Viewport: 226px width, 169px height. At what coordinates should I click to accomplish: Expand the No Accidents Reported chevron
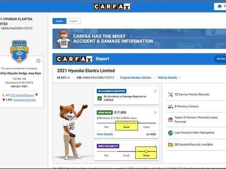coord(155,91)
